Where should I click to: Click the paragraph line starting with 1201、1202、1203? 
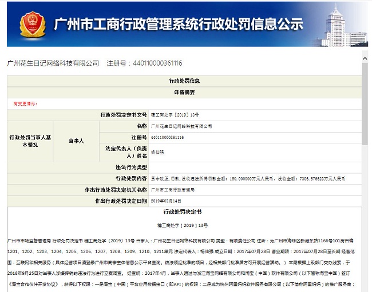[x=181, y=251]
